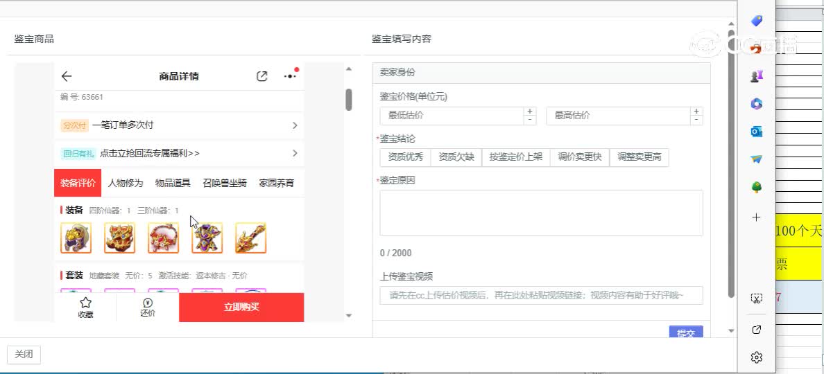Switch to the 物品道具 tab
Viewport: 824px width, 374px height.
point(173,183)
